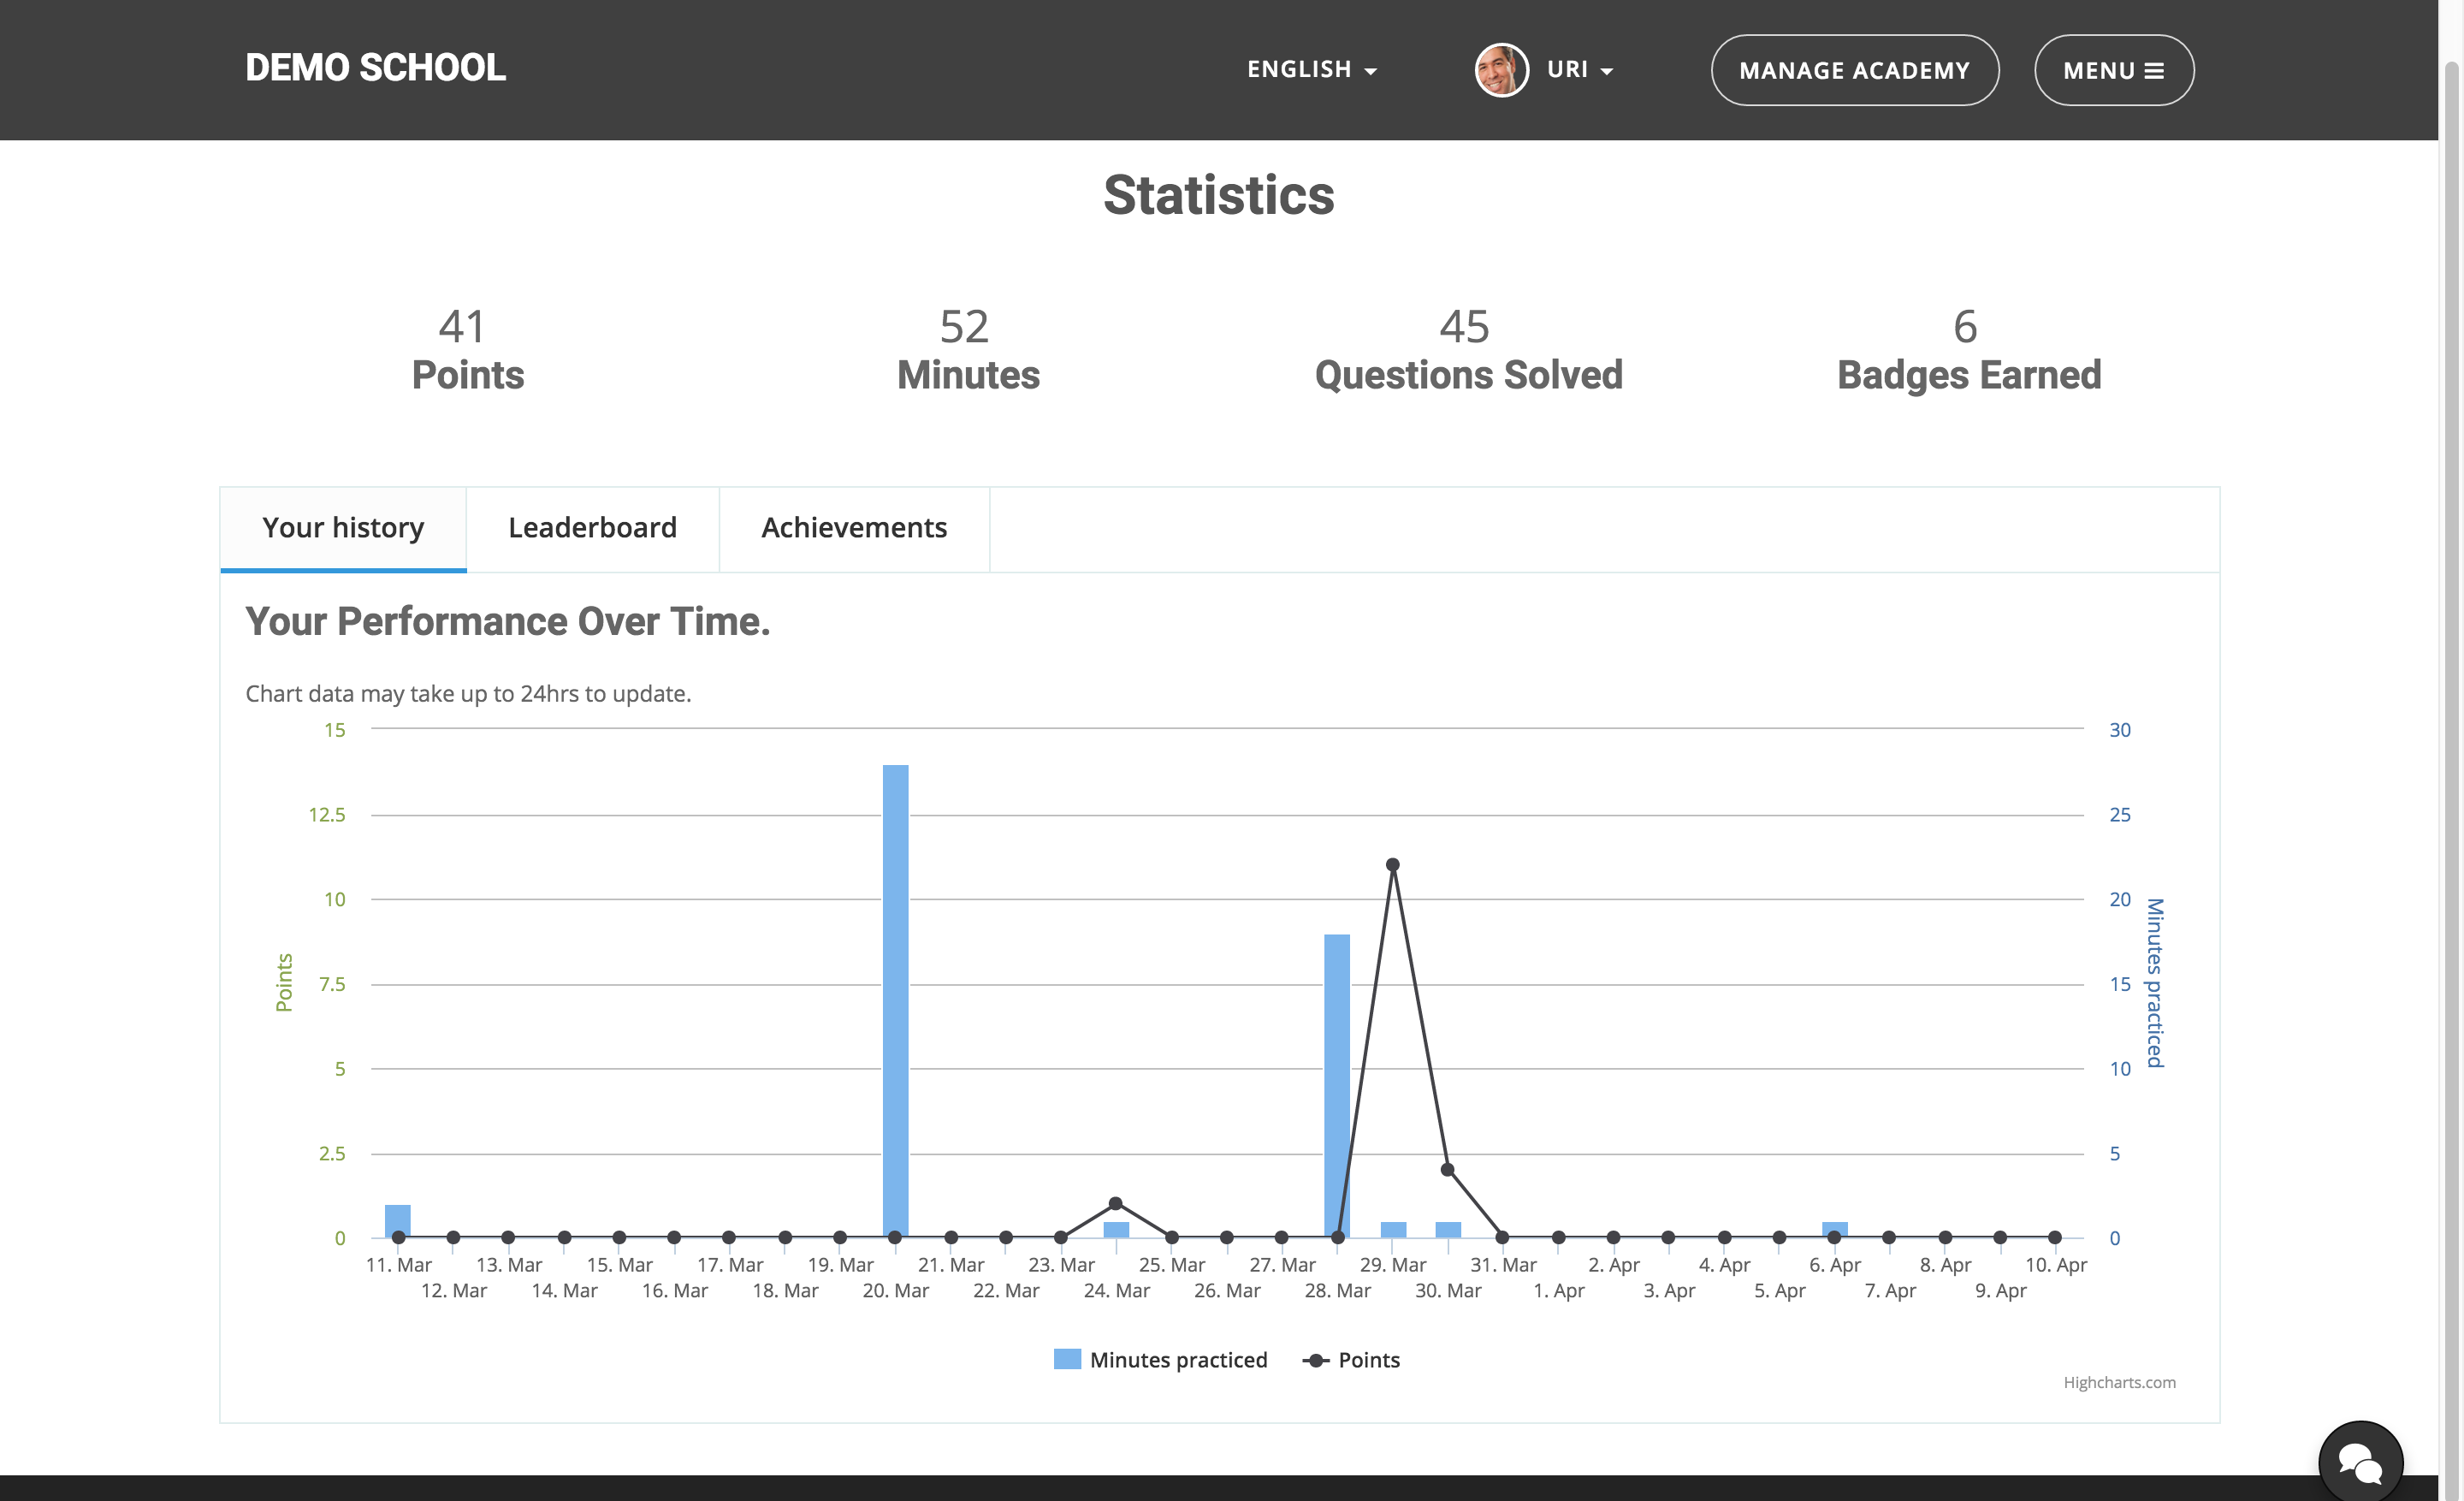Click the 29. Mar points peak marker
This screenshot has height=1501, width=2464.
point(1392,865)
